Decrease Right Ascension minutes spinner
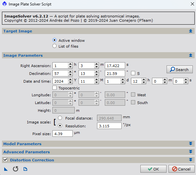The height and width of the screenshot is (175, 196). click(96, 67)
